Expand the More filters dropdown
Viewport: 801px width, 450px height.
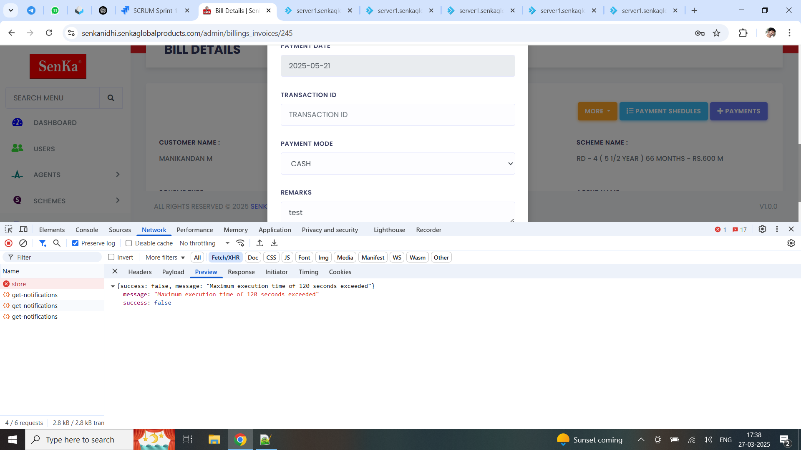[x=165, y=257]
